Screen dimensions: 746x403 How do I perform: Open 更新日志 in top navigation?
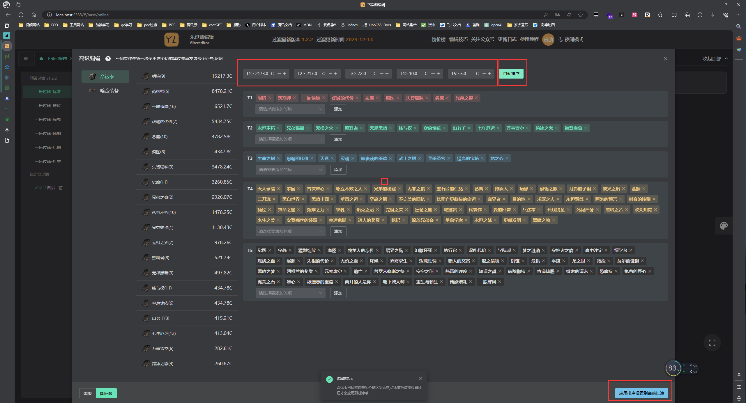(507, 40)
